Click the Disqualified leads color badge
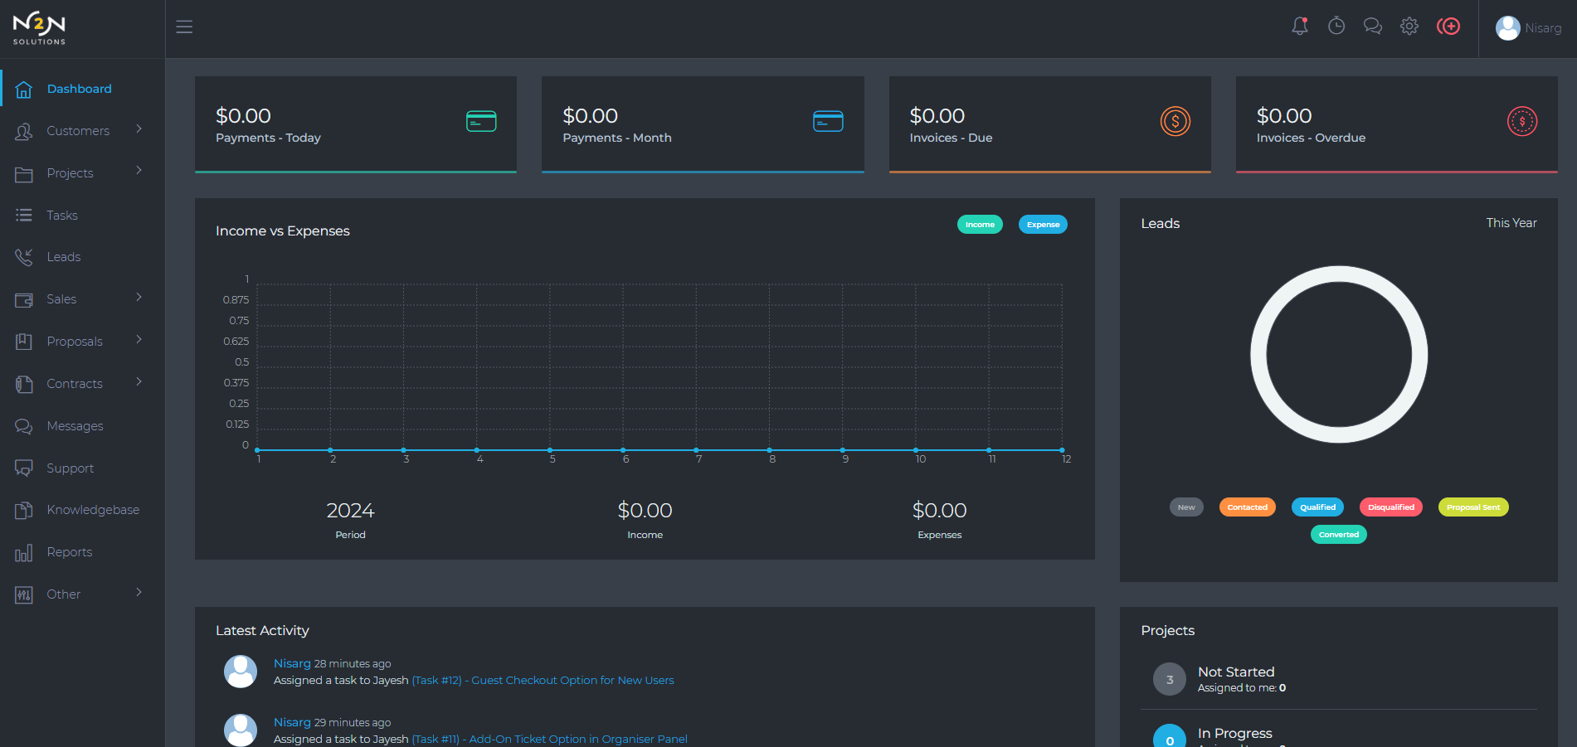This screenshot has width=1577, height=747. (x=1390, y=507)
